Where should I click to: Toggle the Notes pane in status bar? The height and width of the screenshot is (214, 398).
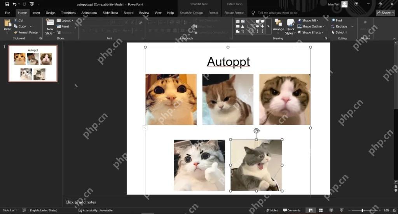[272, 210]
